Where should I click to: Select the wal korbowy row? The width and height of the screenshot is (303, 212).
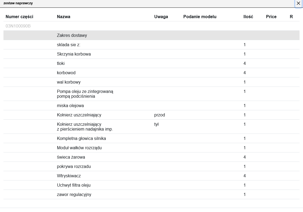pos(69,82)
